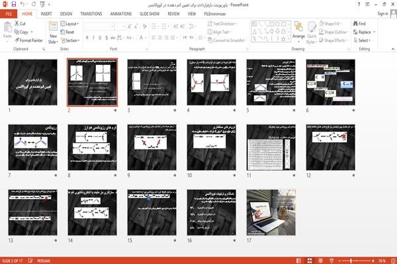This screenshot has width=397, height=264.
Task: Switch to the DESIGN tab
Action: pyautogui.click(x=66, y=14)
